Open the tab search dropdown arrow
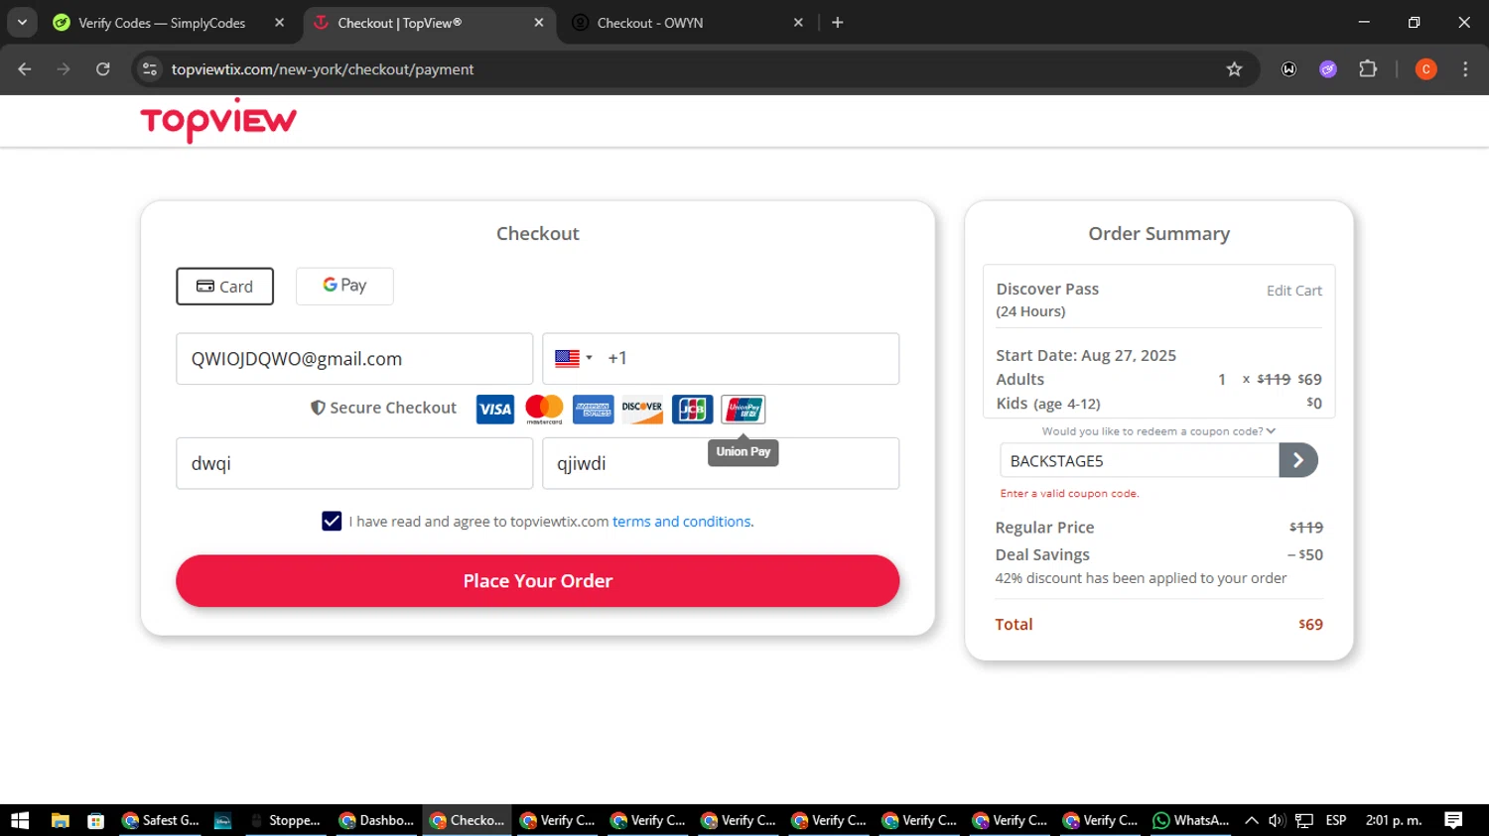The height and width of the screenshot is (836, 1489). tap(22, 23)
